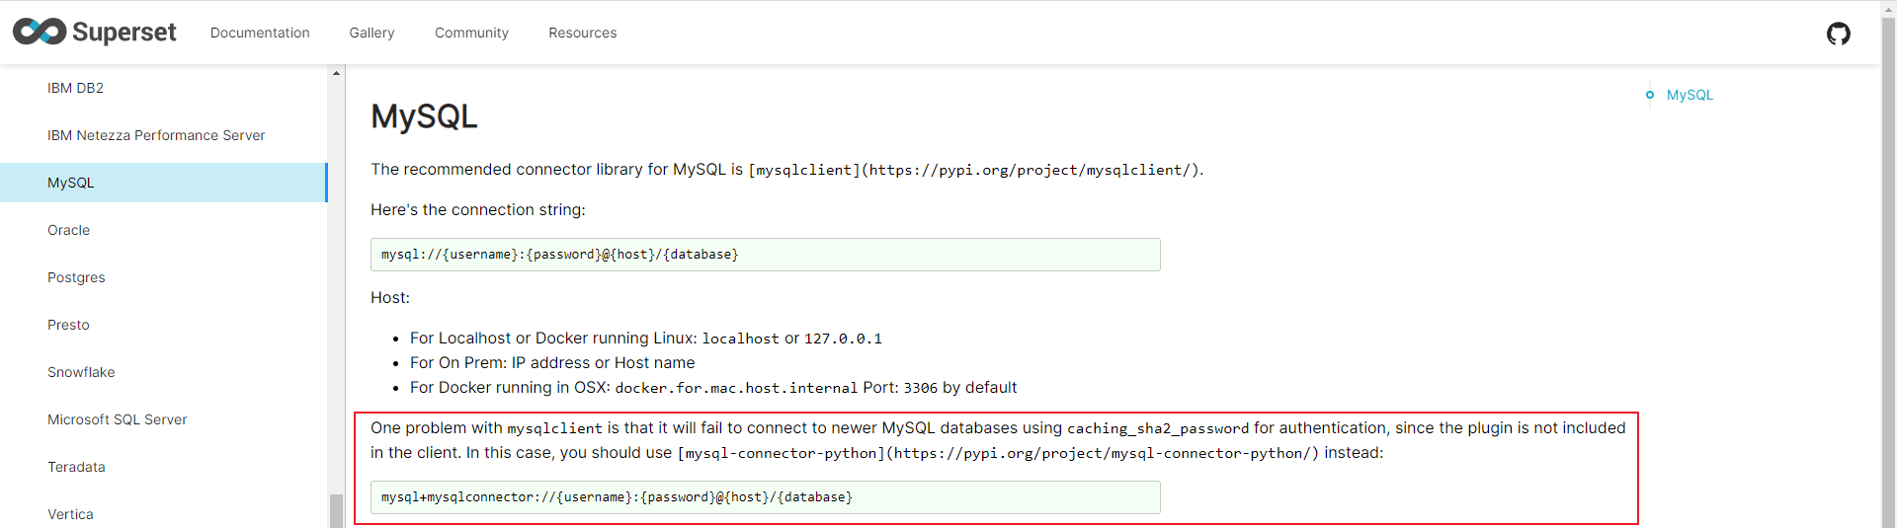Click the '127.0.0.1' code text

[843, 339]
